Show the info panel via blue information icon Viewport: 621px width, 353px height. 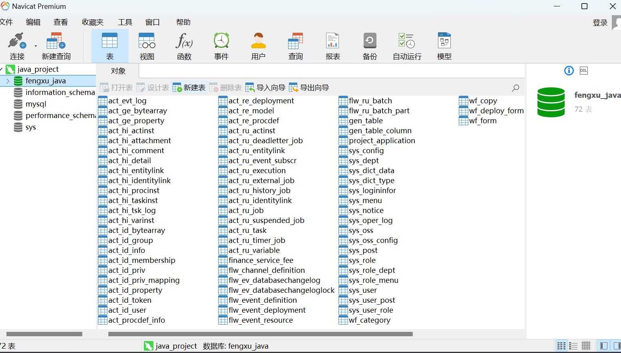point(569,71)
